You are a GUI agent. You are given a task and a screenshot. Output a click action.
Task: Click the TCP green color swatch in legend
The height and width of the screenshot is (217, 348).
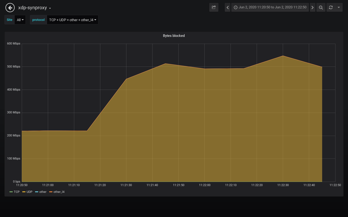[x=11, y=192]
